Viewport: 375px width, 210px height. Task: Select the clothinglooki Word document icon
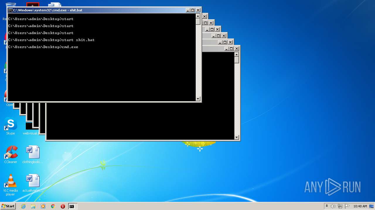[x=33, y=155]
